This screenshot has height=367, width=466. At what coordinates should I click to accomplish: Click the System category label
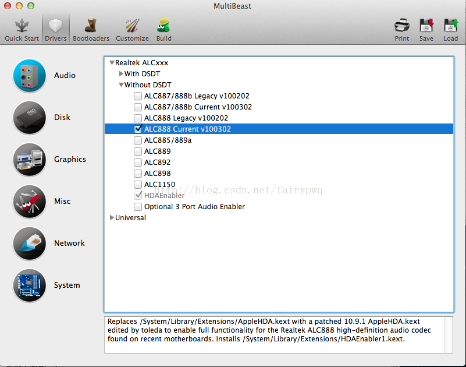[x=67, y=285]
